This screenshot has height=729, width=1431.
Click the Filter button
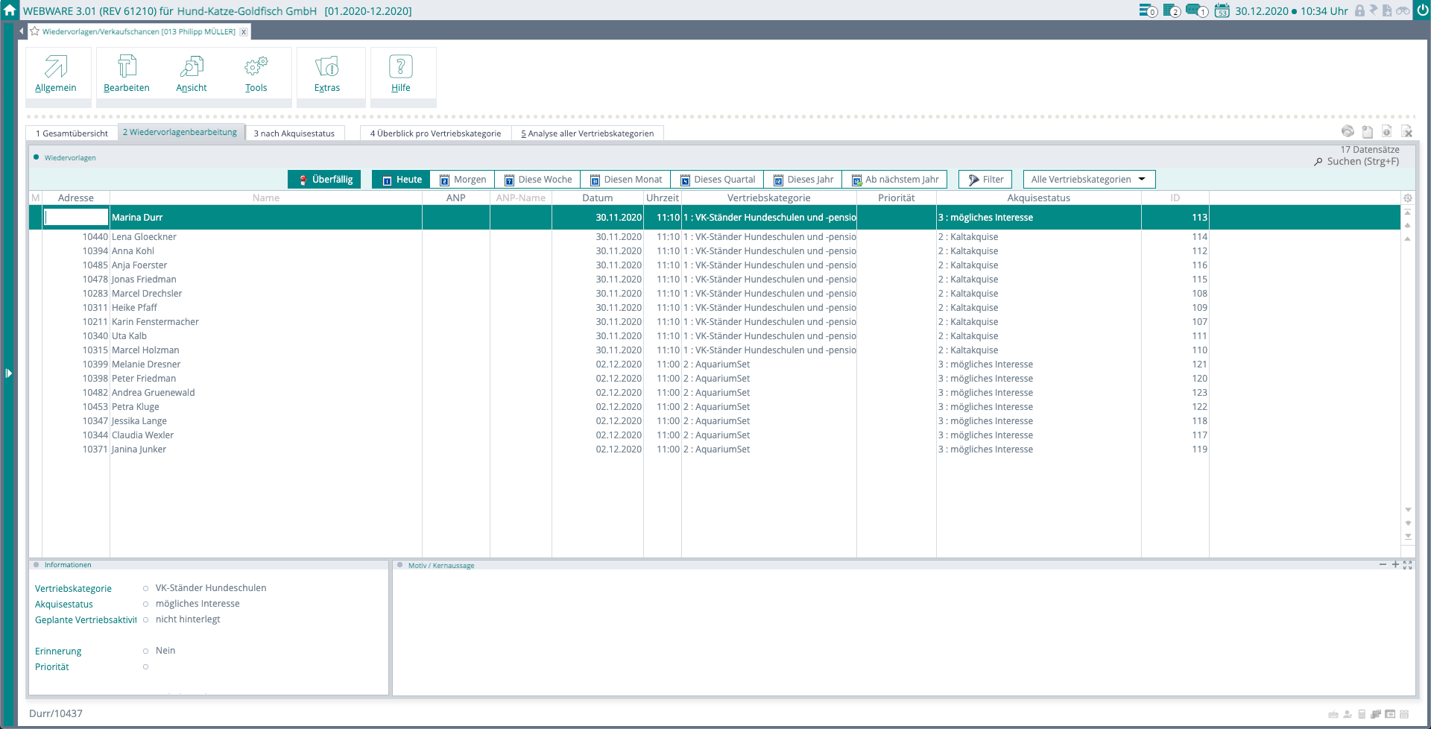coord(985,180)
